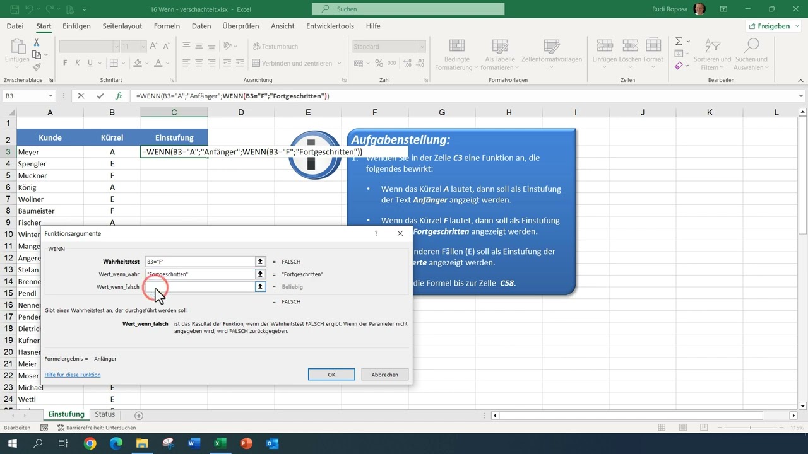This screenshot has height=454, width=808.
Task: Toggle align right button
Action: point(212,63)
